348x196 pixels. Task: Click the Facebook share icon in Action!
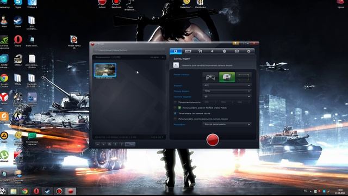pos(121,144)
